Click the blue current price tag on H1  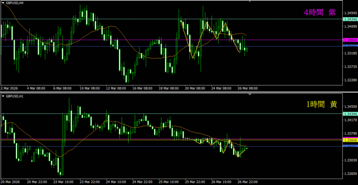point(350,147)
